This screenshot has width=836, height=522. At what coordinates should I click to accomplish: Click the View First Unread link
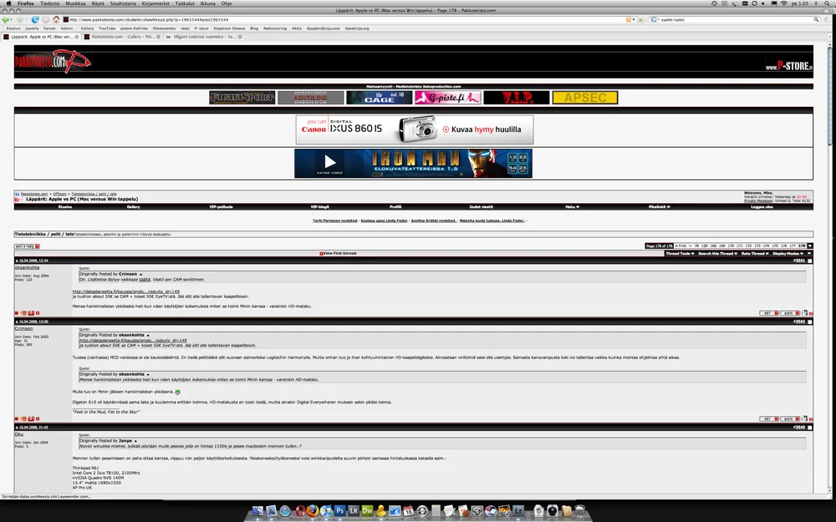coord(339,253)
